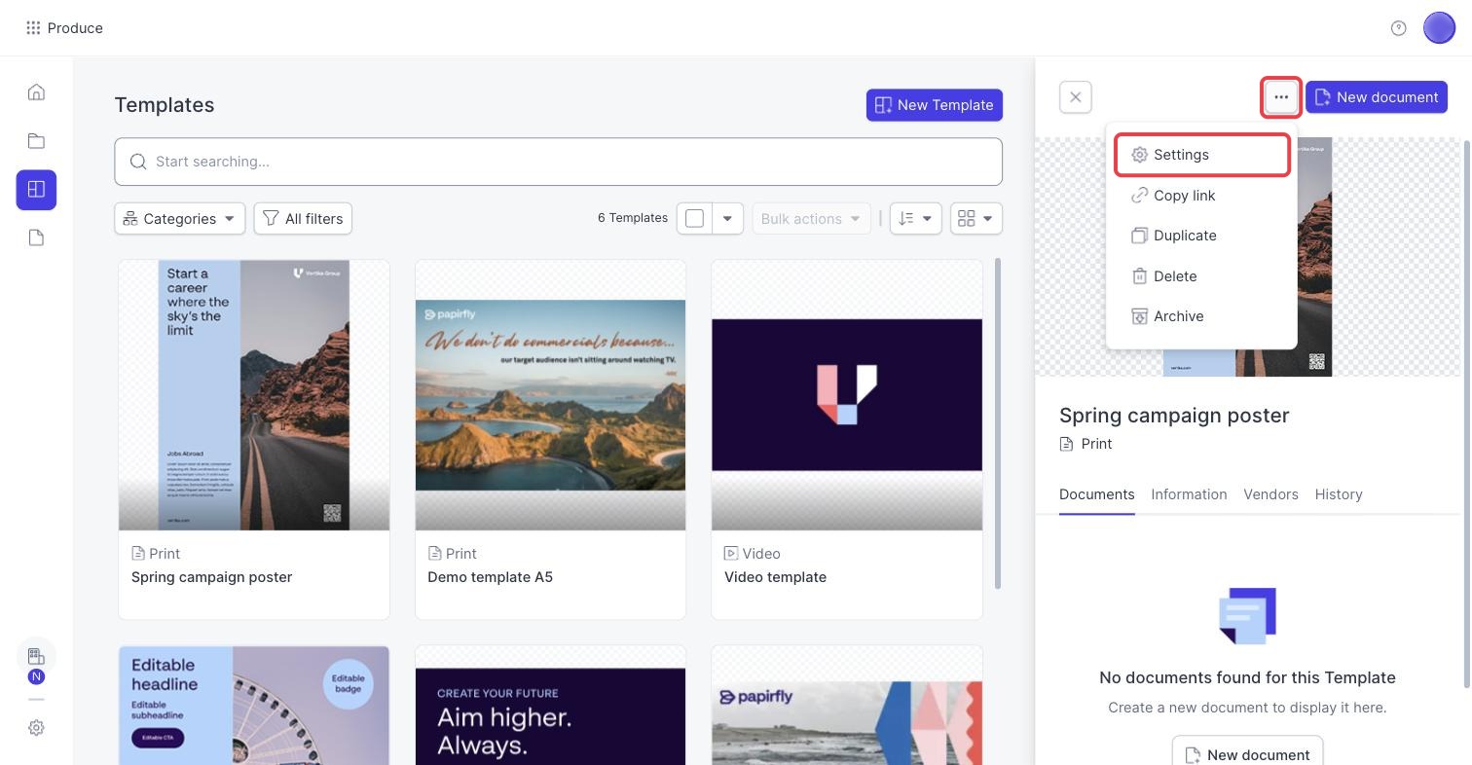Click the New Template button
1472x765 pixels.
click(x=935, y=105)
